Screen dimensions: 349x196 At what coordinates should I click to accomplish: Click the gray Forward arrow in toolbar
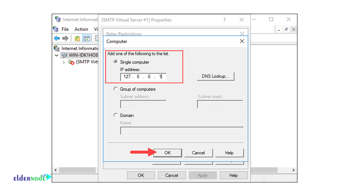click(65, 38)
